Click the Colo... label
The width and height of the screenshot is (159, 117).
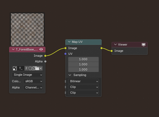click(x=16, y=81)
